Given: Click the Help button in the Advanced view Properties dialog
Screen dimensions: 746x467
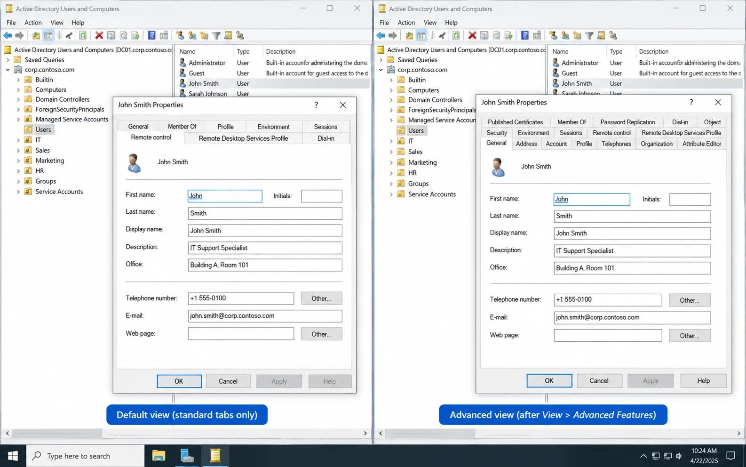Looking at the screenshot, I should pos(704,380).
